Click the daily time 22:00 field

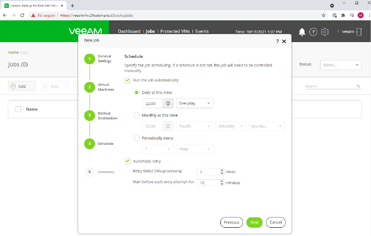click(153, 103)
